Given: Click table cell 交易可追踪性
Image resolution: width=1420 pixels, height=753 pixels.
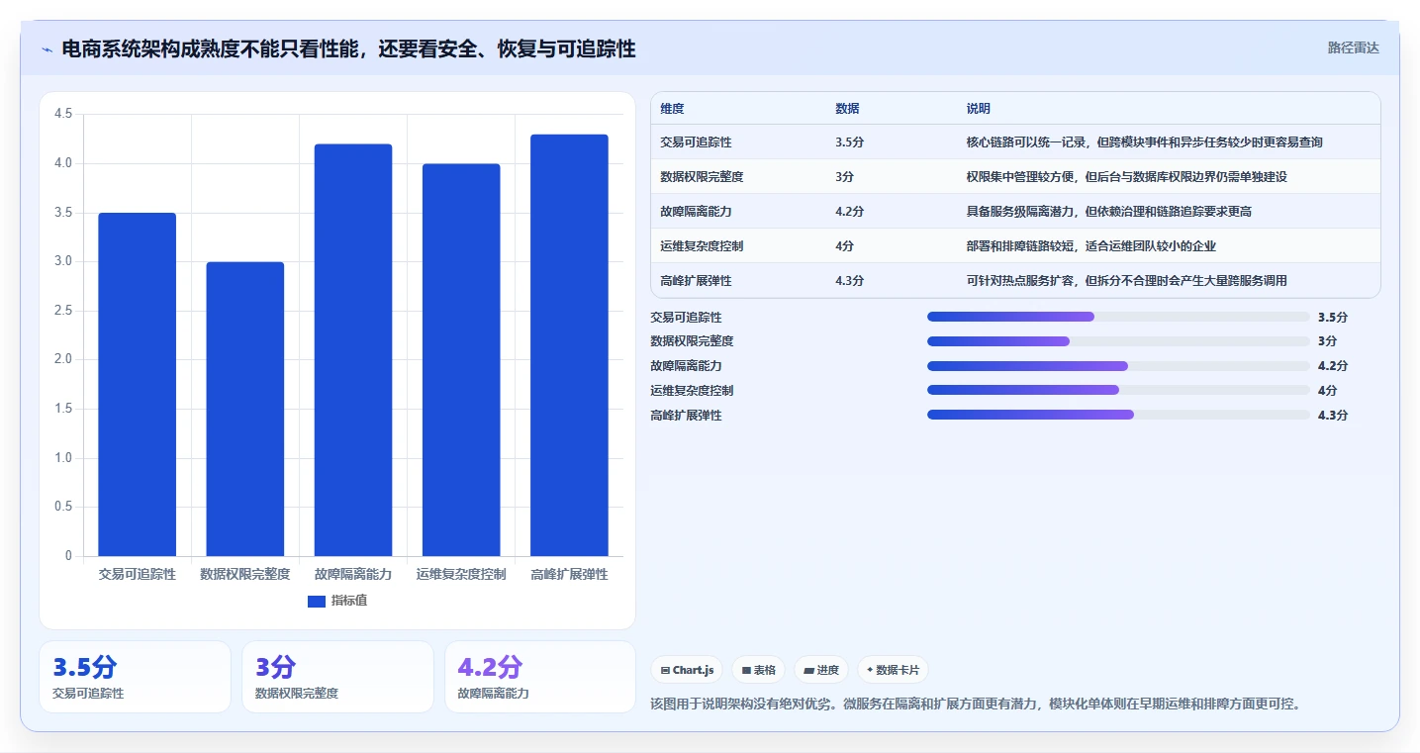Looking at the screenshot, I should [x=696, y=142].
